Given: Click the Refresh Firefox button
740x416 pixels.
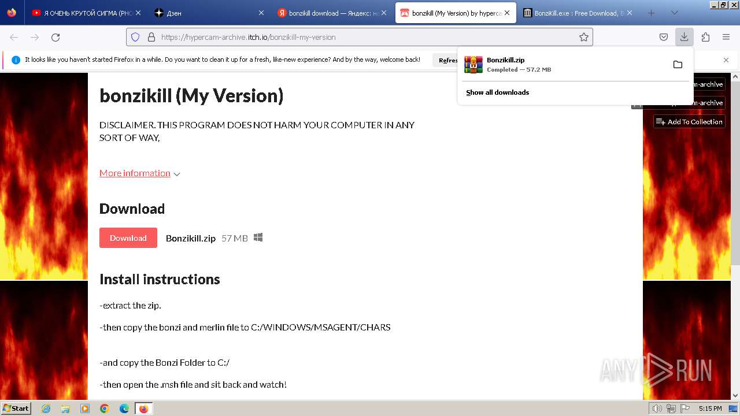Looking at the screenshot, I should point(448,60).
